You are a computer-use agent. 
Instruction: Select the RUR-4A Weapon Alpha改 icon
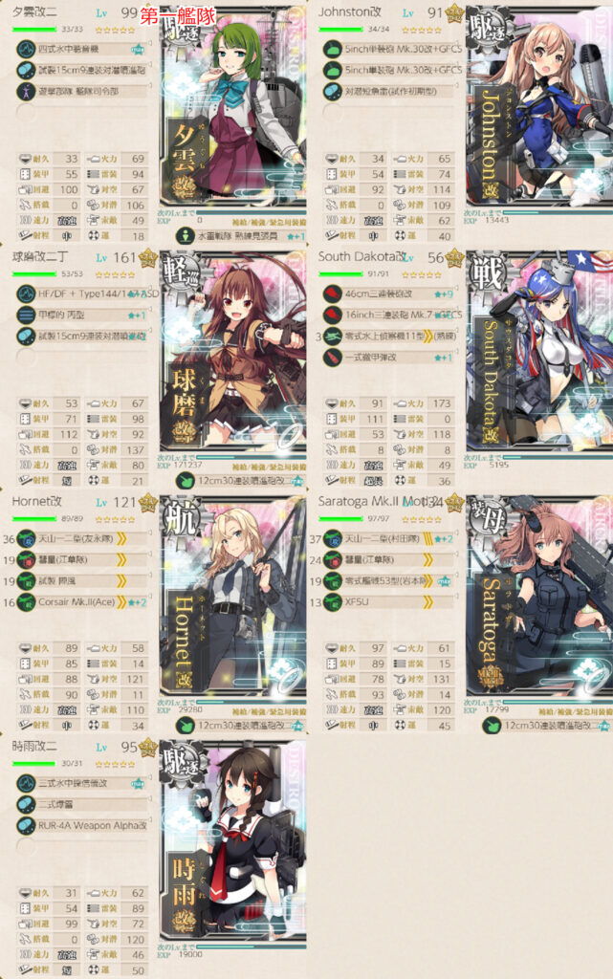coord(26,825)
